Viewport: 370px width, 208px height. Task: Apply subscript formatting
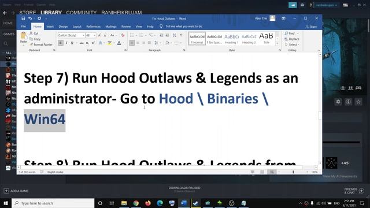pos(87,43)
